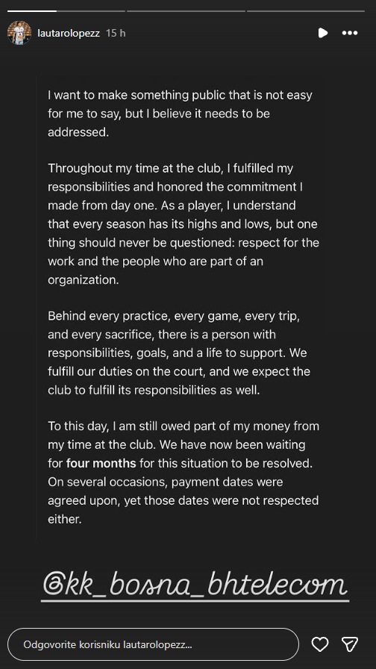Click the '15 h' story timestamp
Image resolution: width=376 pixels, height=669 pixels.
(x=116, y=34)
